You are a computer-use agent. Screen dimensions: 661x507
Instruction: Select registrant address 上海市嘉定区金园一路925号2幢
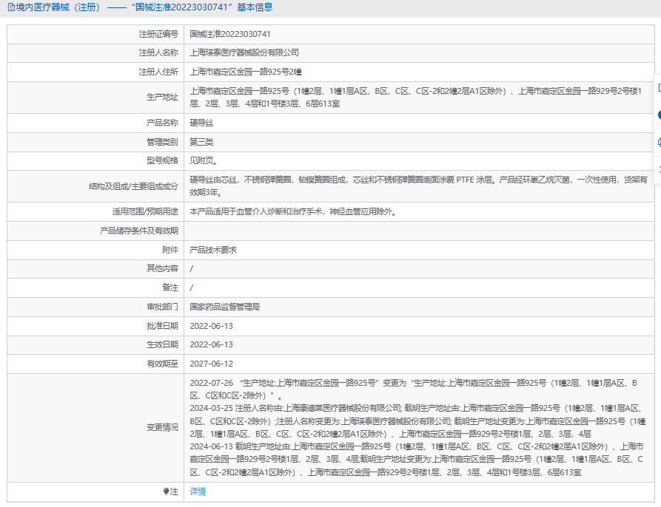(245, 72)
